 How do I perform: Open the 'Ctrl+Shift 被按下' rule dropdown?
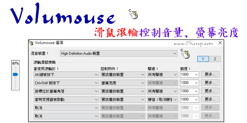click(x=66, y=83)
